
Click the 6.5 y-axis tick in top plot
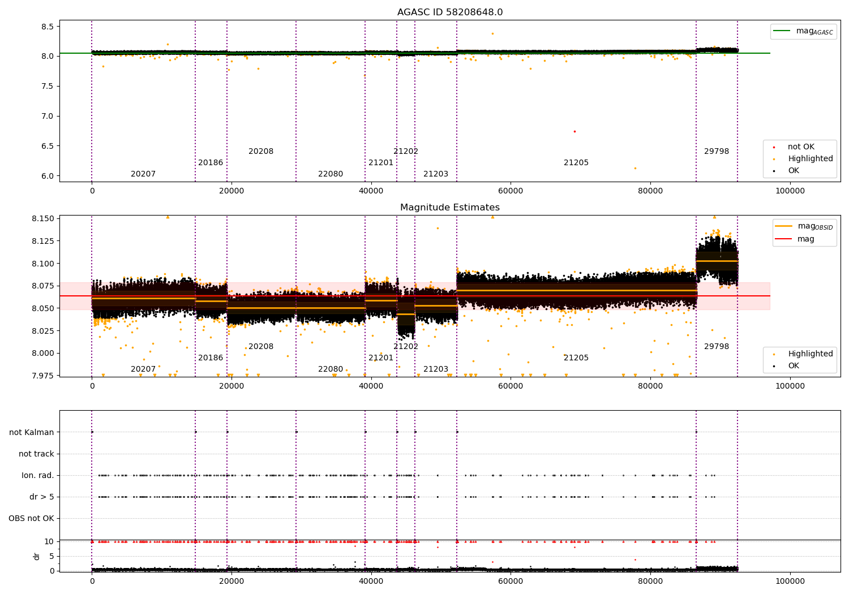coord(48,146)
